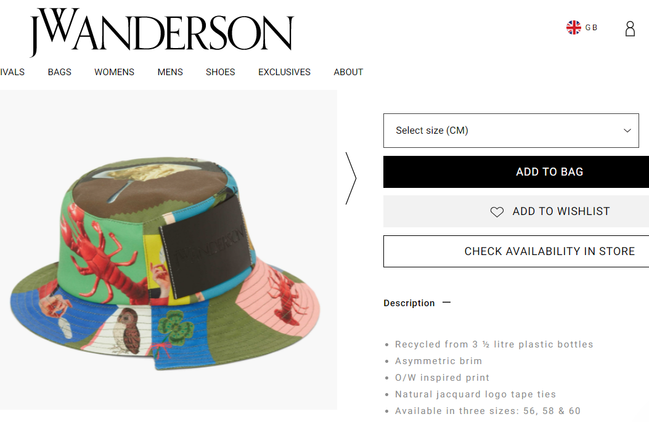Show next product image with arrow

pos(351,178)
